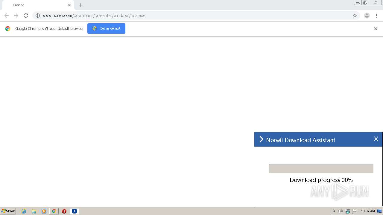Close the Norwii Download Assistant window
The height and width of the screenshot is (215, 383).
click(376, 139)
